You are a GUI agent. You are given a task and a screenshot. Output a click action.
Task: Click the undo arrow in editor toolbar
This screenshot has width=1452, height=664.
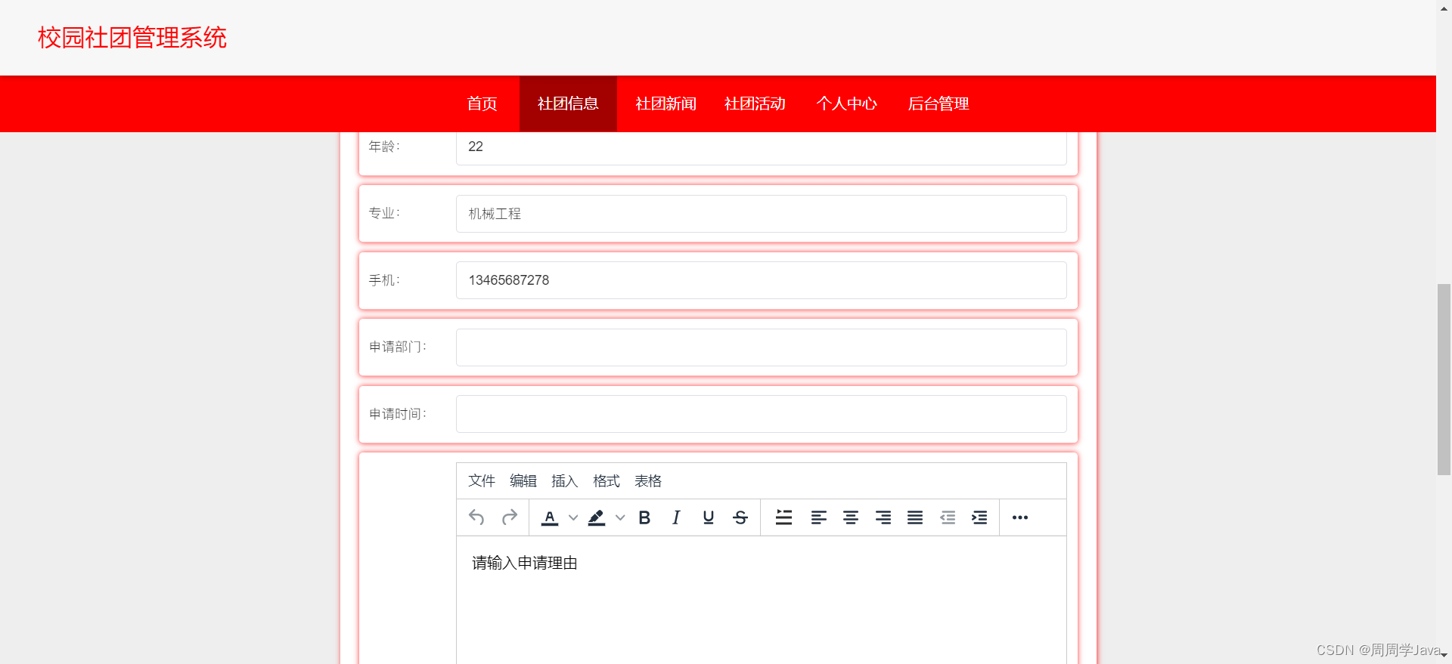tap(476, 517)
